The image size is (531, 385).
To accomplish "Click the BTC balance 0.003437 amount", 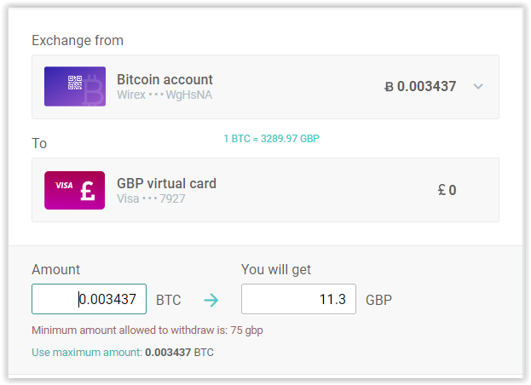I will tap(426, 87).
